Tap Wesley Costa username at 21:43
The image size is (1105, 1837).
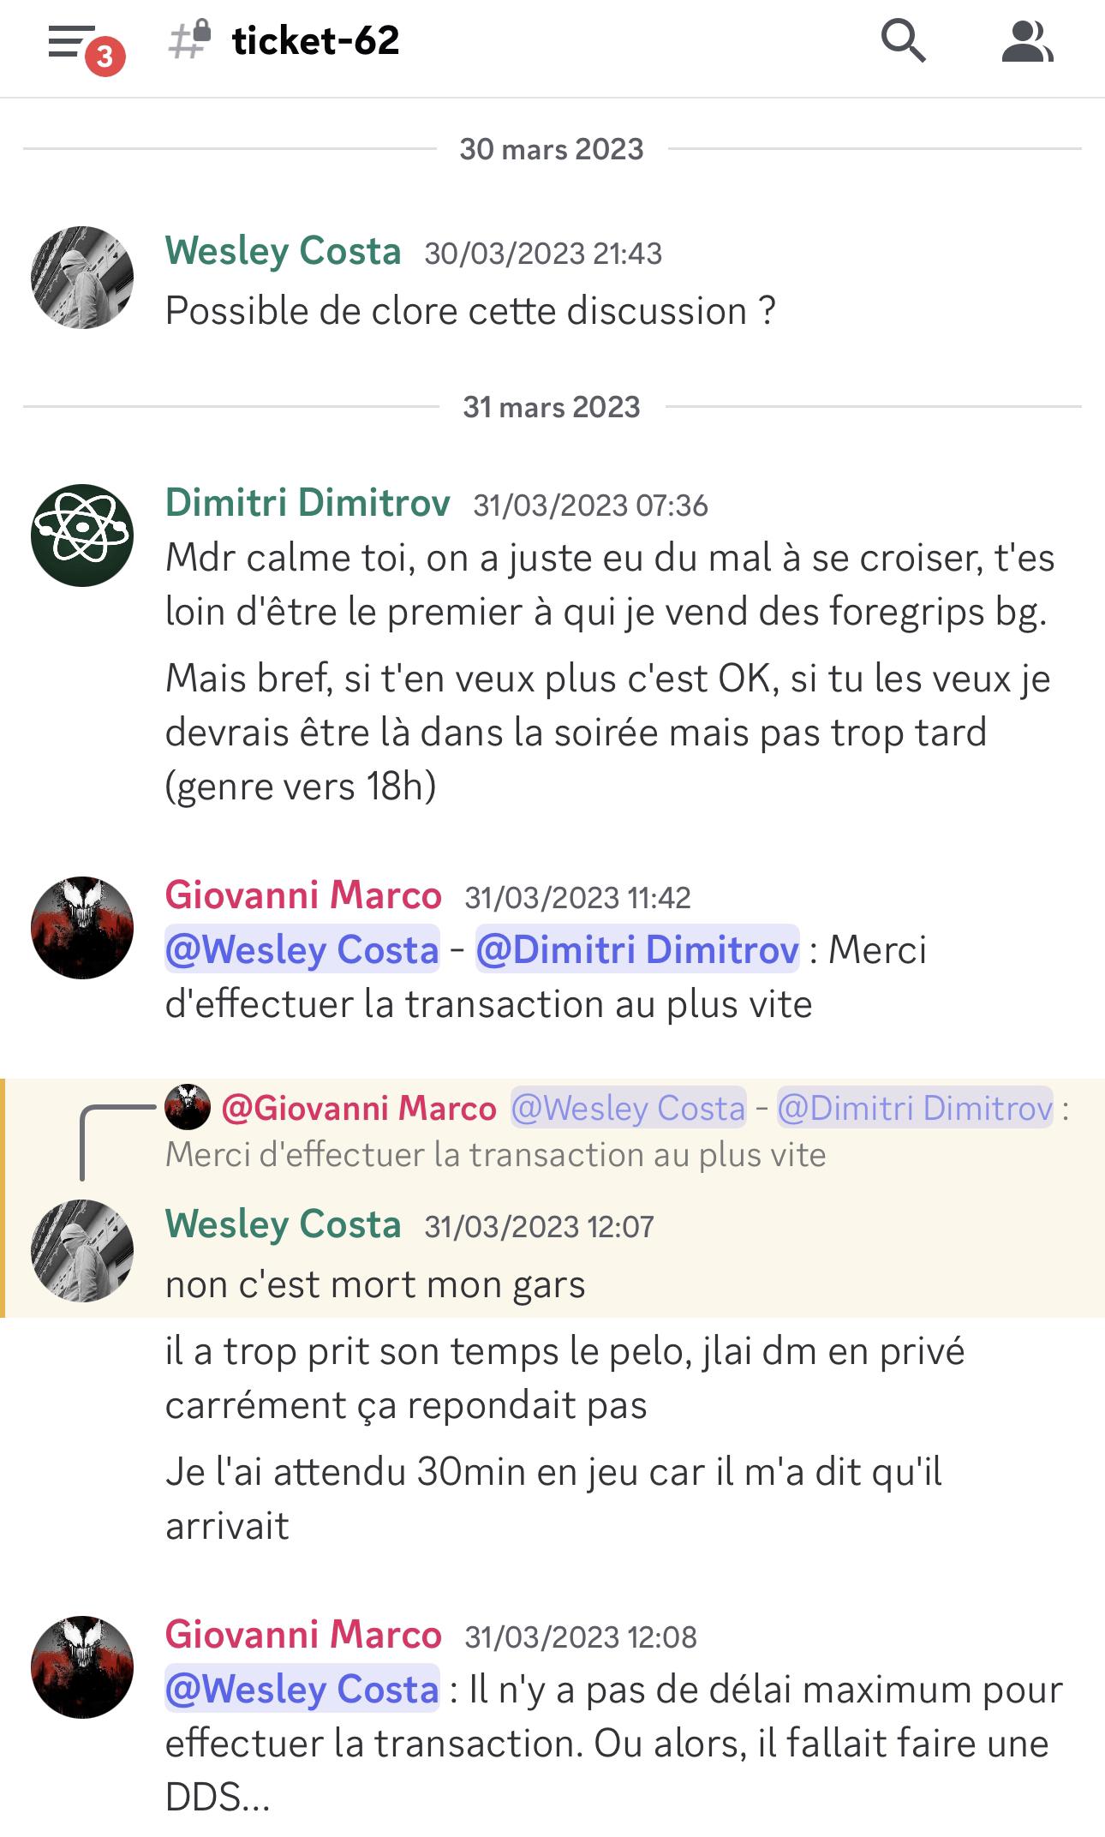(283, 252)
